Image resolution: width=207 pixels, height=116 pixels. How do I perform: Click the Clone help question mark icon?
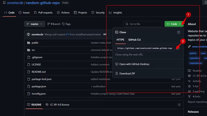pos(179,32)
